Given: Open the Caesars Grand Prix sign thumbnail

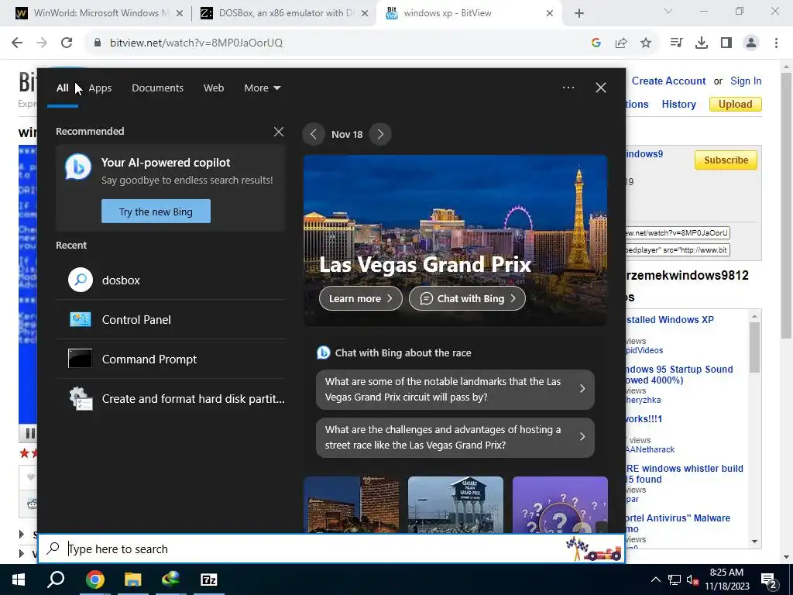Looking at the screenshot, I should (455, 504).
